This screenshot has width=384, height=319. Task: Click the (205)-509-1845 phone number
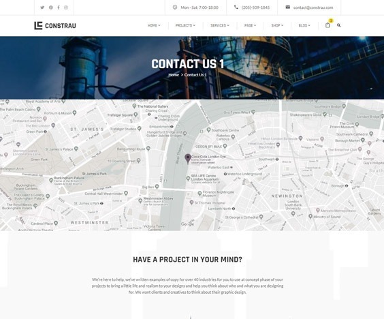[255, 7]
